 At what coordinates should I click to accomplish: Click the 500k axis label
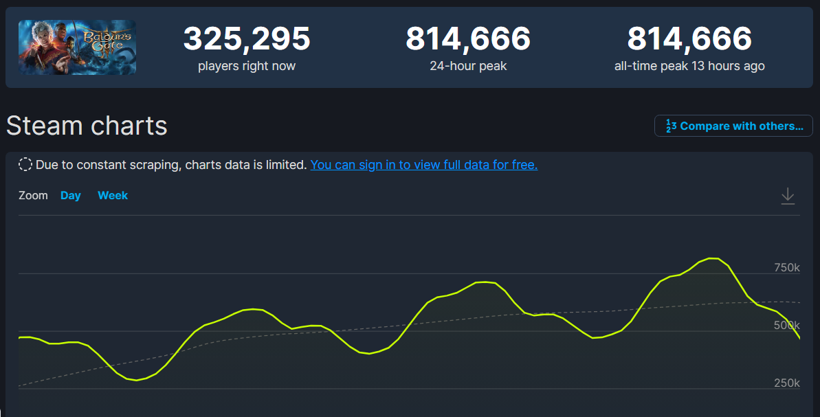pos(787,325)
